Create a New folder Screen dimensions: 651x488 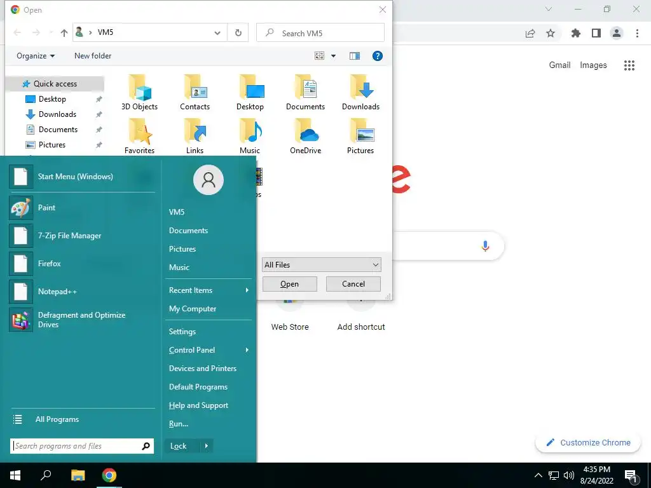pyautogui.click(x=93, y=56)
